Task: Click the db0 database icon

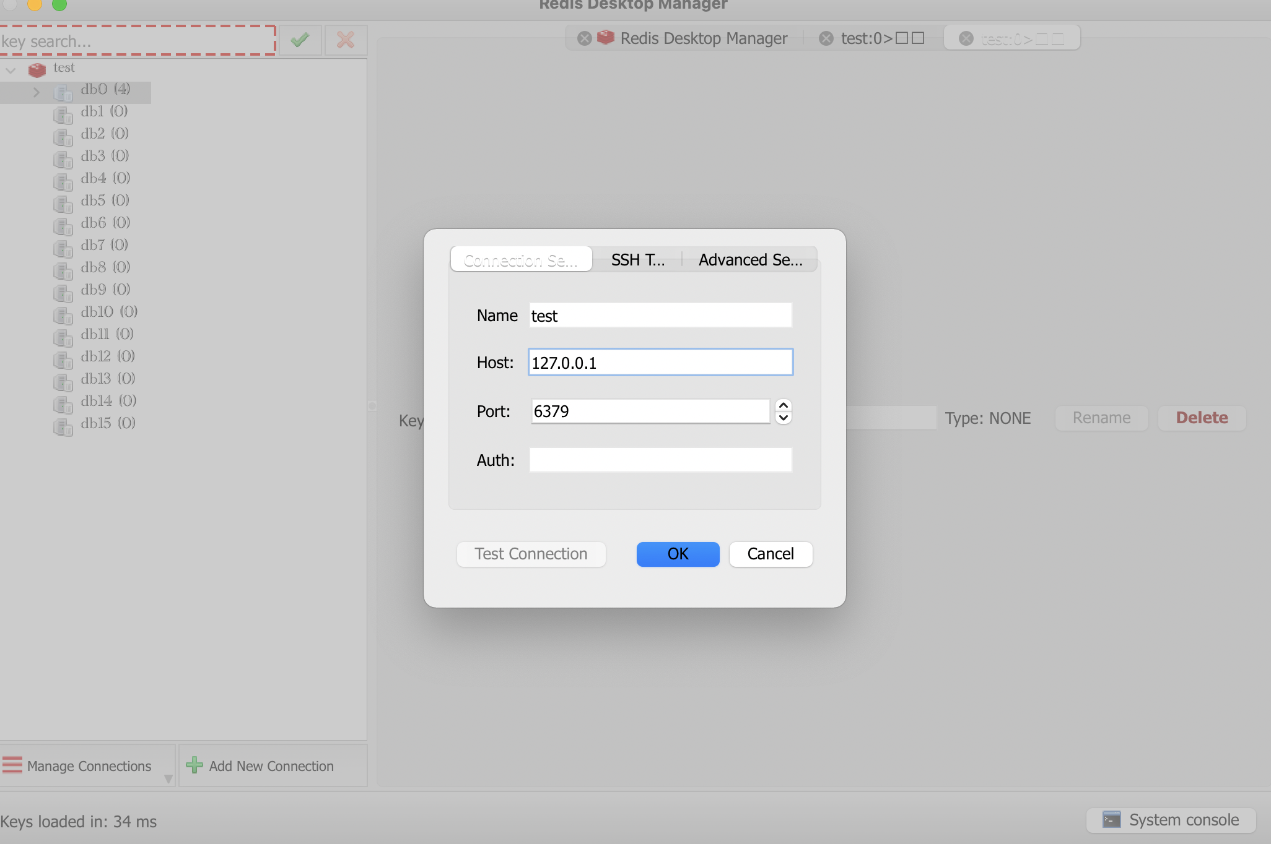Action: click(63, 92)
